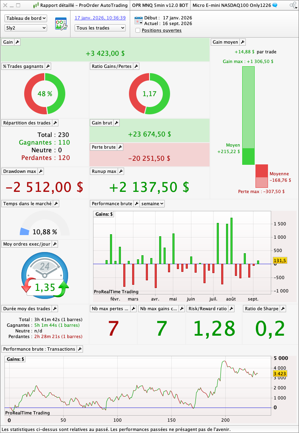Click the Gagnantes : 110 line
Image resolution: width=299 pixels, height=433 pixels.
(x=44, y=143)
